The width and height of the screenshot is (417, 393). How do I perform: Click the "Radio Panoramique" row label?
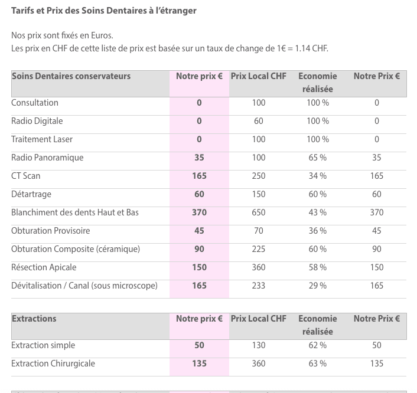tap(47, 158)
